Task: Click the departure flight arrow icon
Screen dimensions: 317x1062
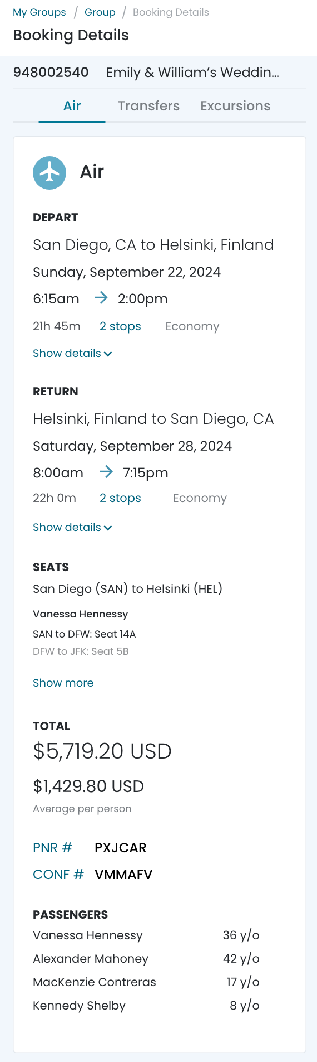Action: click(101, 298)
